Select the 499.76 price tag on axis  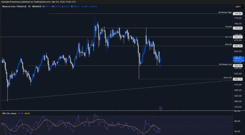coord(238,79)
